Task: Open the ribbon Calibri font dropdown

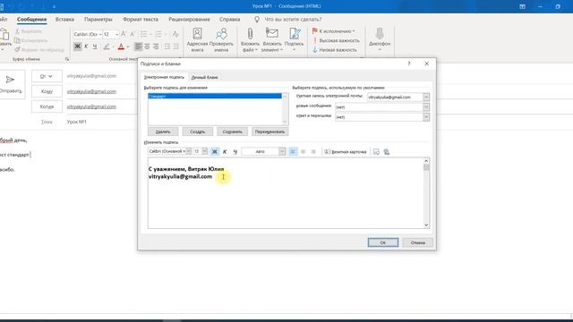Action: click(100, 34)
